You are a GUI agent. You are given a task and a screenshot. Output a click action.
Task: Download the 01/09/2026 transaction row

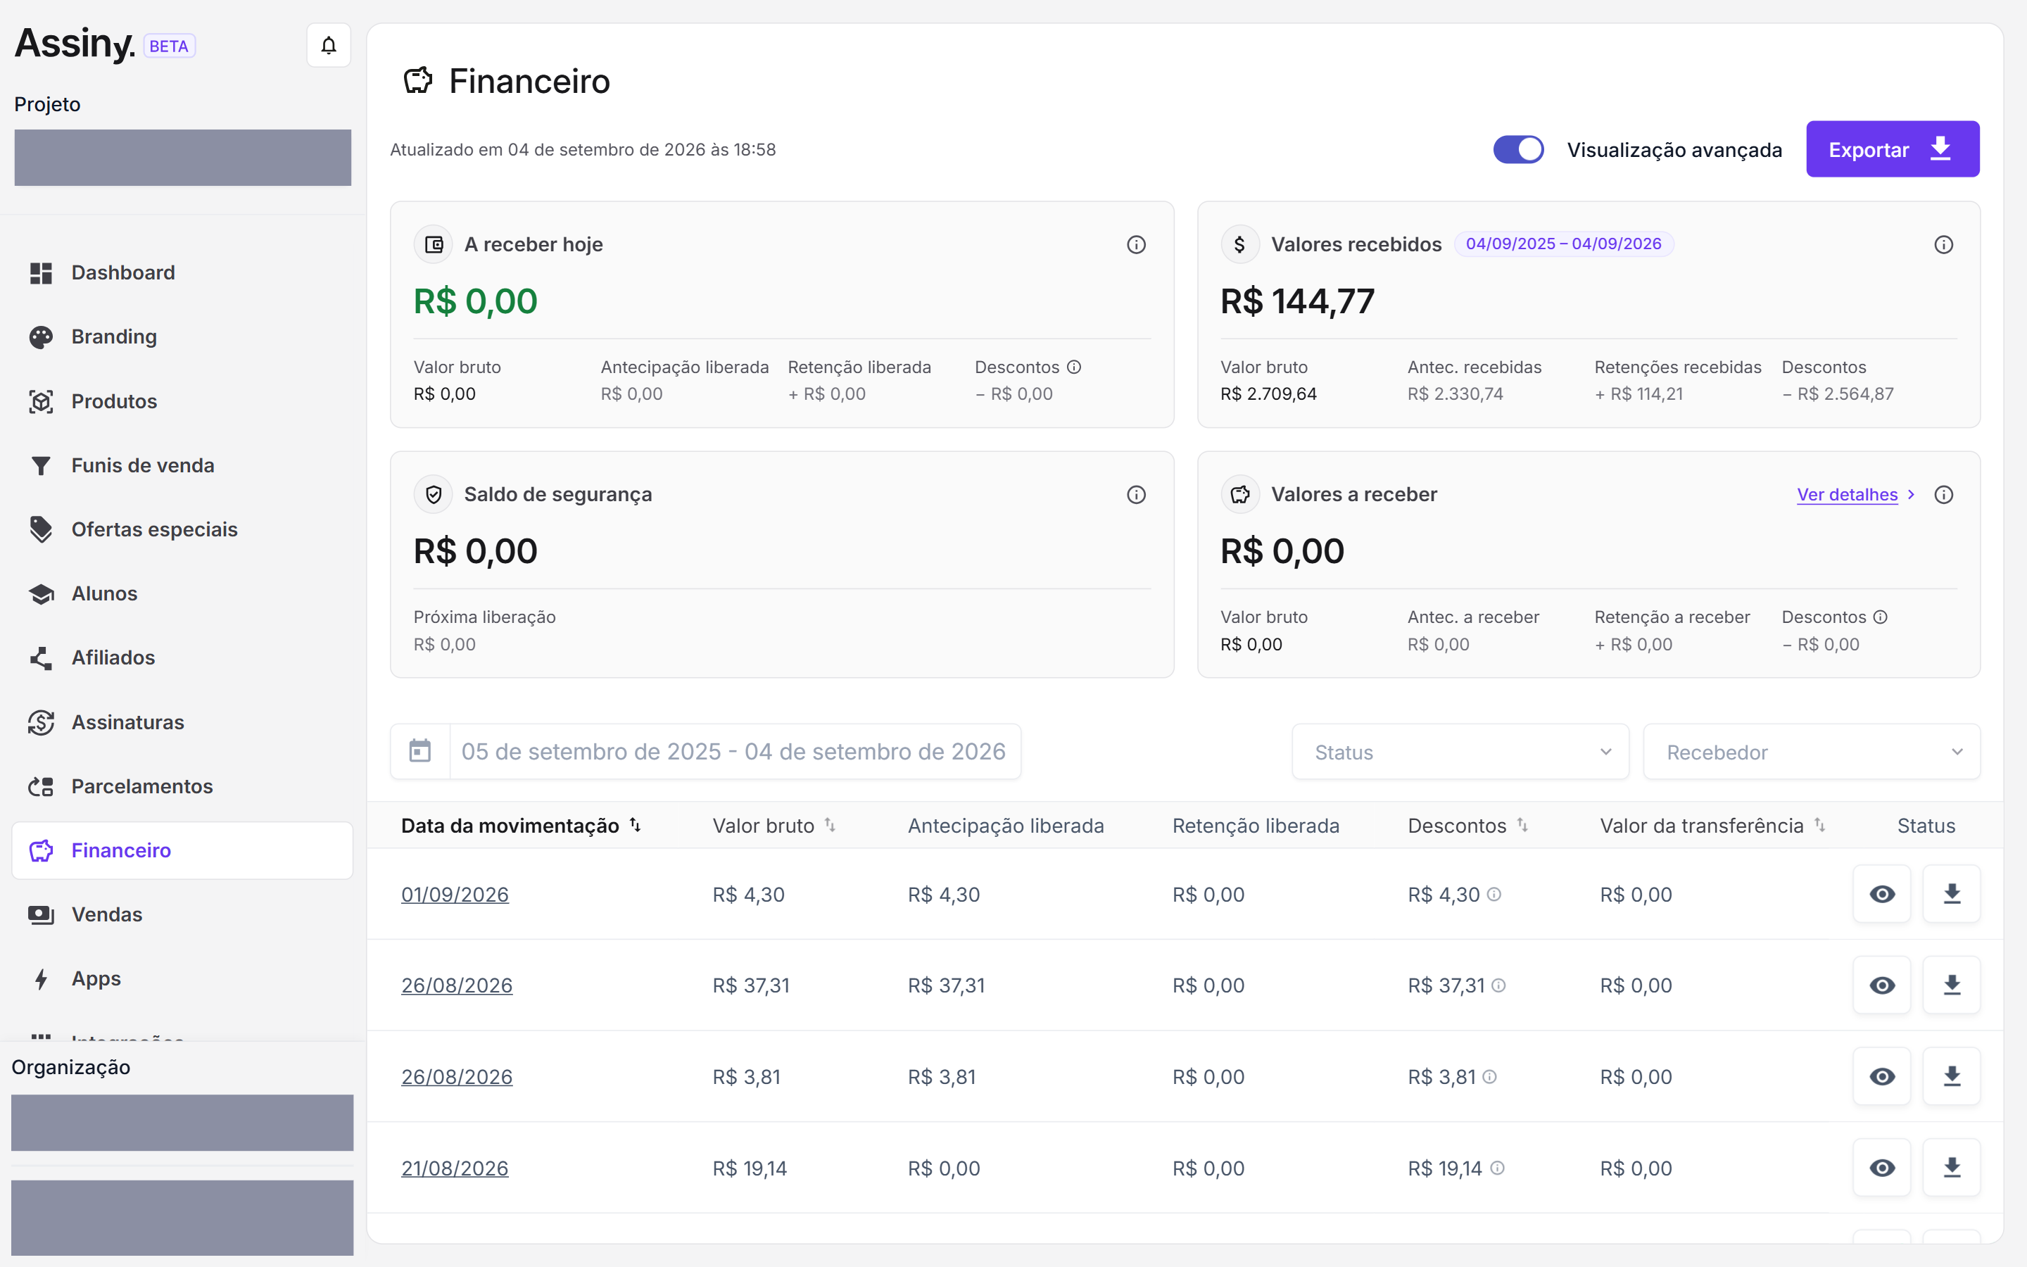[x=1952, y=894]
